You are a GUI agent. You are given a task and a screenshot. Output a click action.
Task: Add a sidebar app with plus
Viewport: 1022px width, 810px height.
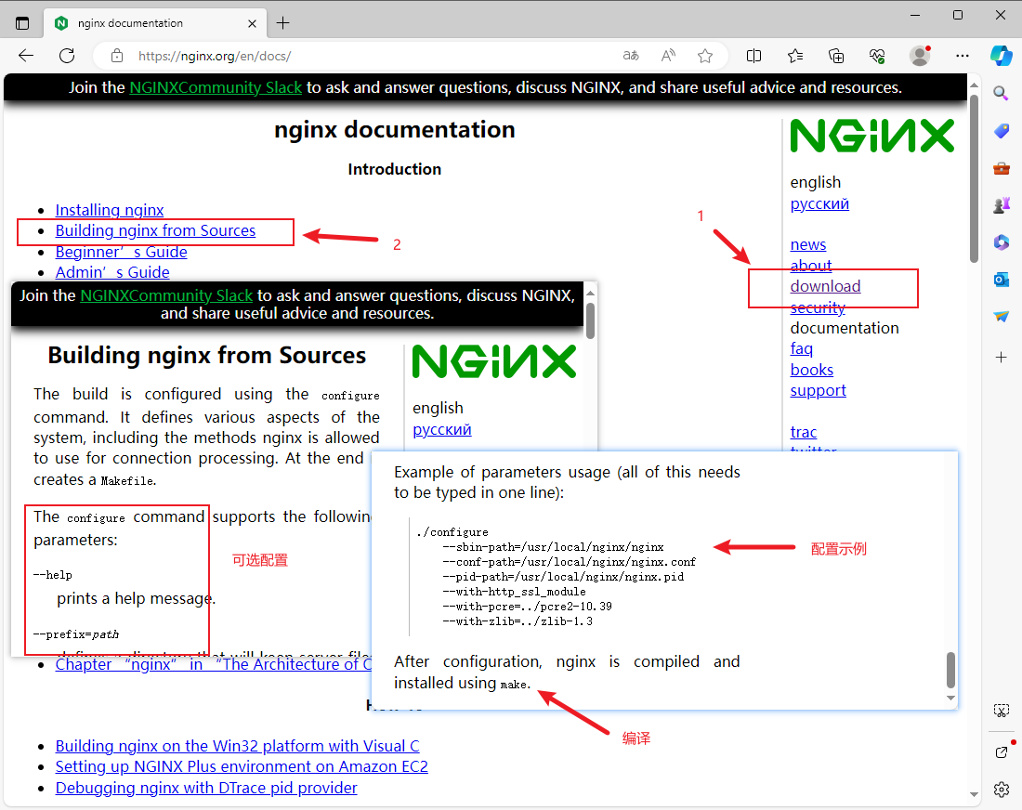[1002, 357]
